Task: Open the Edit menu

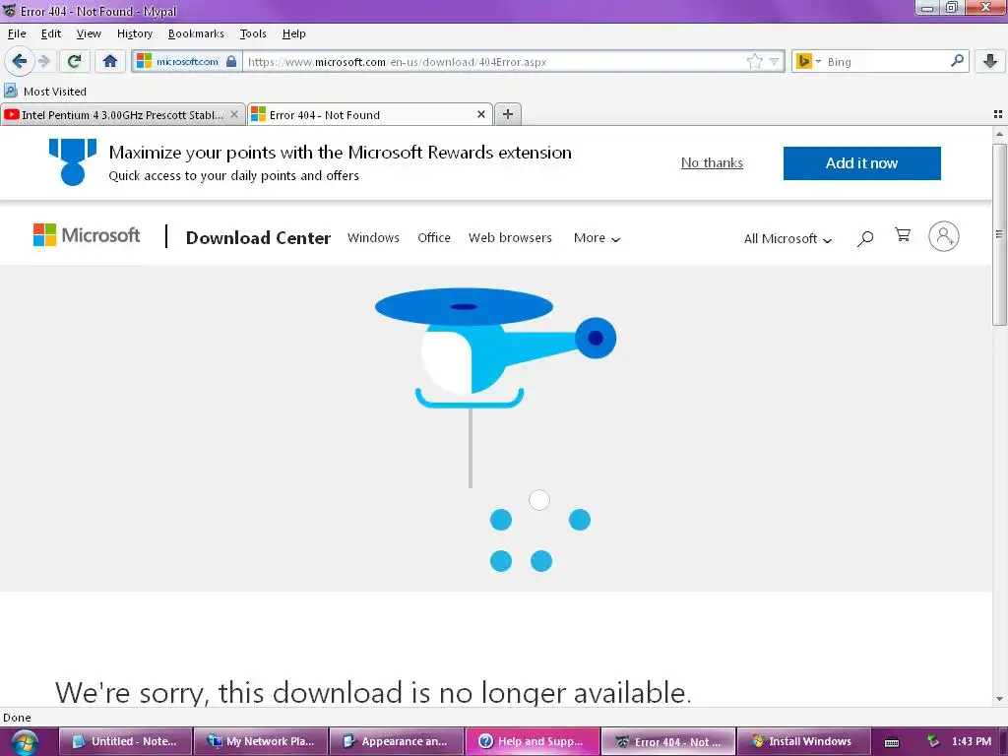Action: pos(51,33)
